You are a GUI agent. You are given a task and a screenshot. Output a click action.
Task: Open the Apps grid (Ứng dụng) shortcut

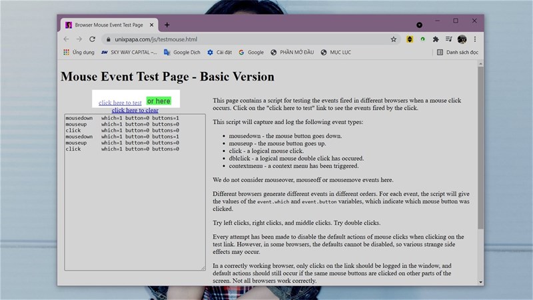coord(79,52)
